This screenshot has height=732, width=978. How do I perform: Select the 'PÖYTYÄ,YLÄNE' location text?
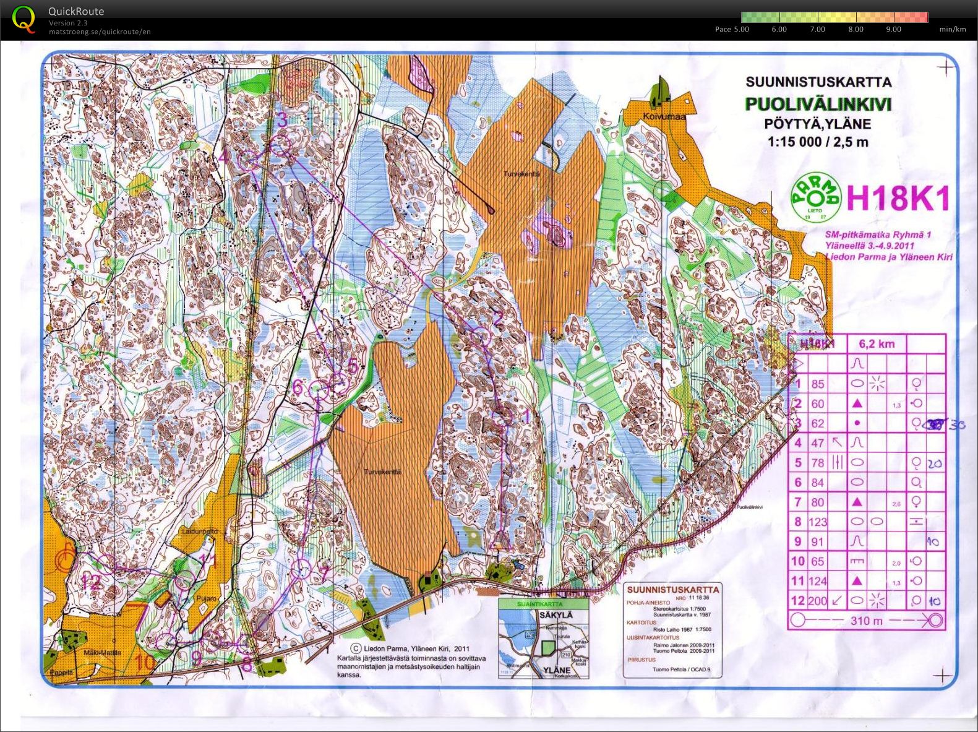(818, 124)
